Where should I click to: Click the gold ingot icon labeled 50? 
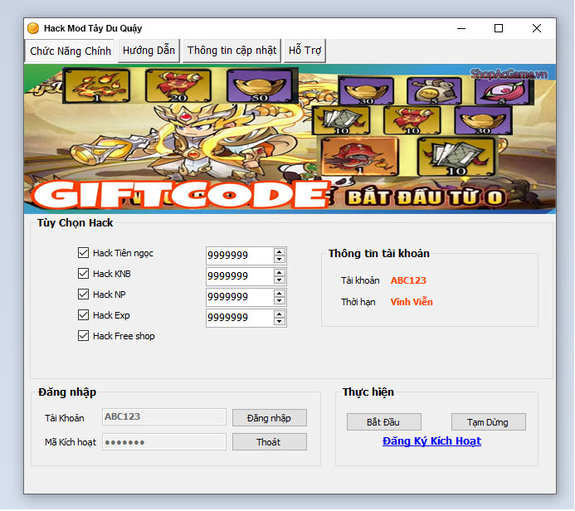pos(259,86)
